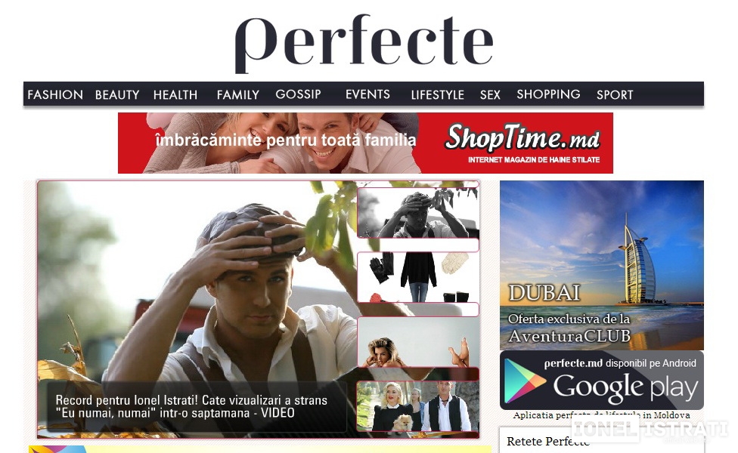Click the Perfecte site logo
The width and height of the screenshot is (738, 453).
[364, 43]
